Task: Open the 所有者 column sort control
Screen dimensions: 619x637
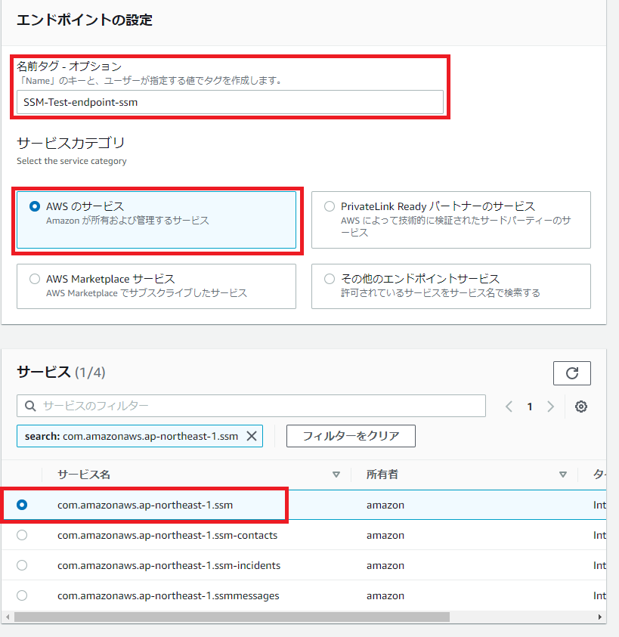Action: click(562, 474)
